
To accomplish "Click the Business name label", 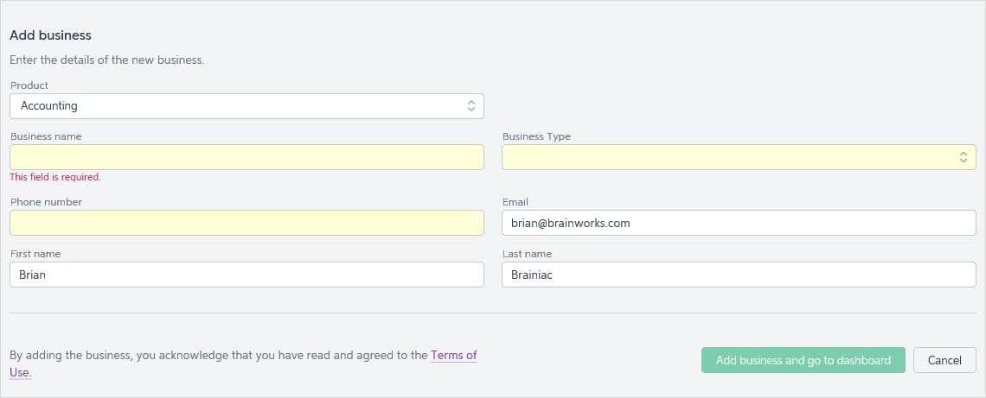I will point(46,136).
